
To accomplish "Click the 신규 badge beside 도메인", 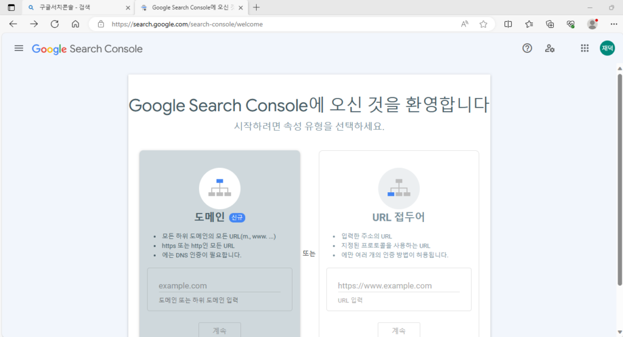I will (237, 217).
